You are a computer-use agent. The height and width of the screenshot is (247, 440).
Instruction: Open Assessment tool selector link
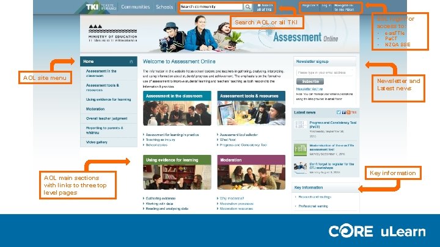pyautogui.click(x=238, y=135)
